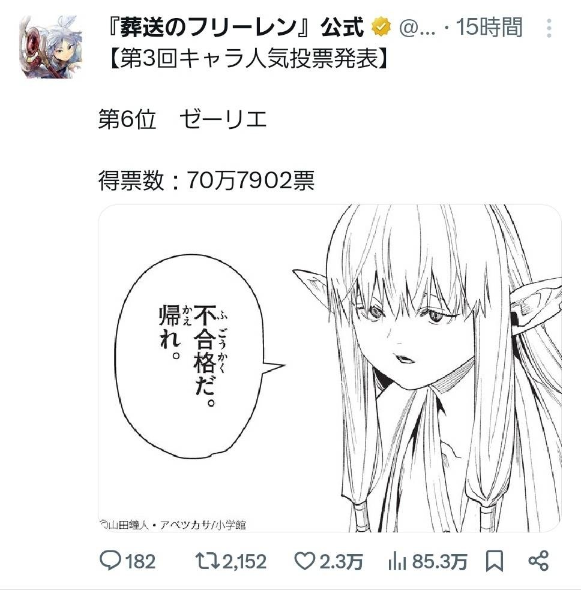Bookmark this post
Image resolution: width=581 pixels, height=596 pixels.
click(494, 561)
